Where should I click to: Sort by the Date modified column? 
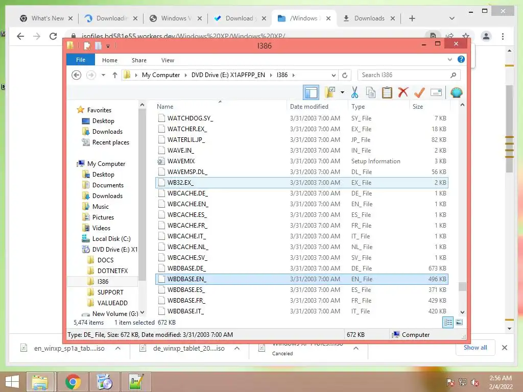coord(317,107)
